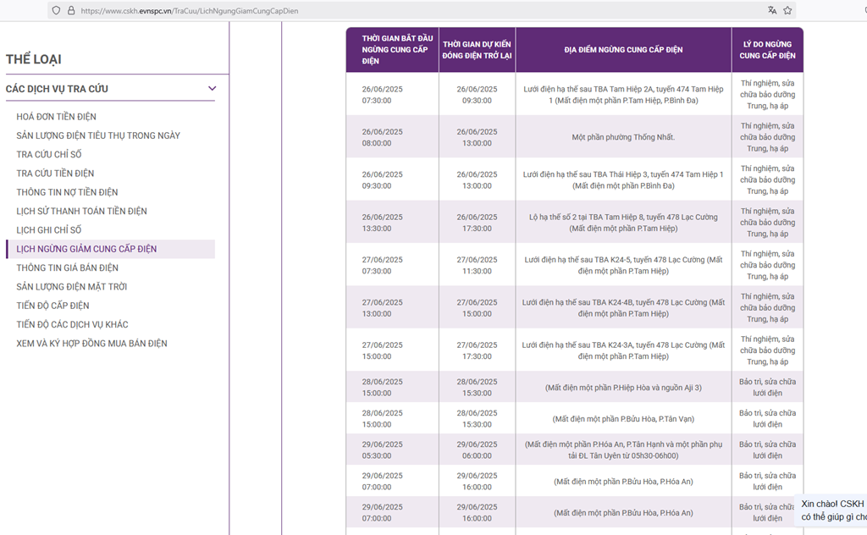Viewport: 867px width, 535px height.
Task: Collapse the CÁC DỊCH VỤ TRA CỨU chevron
Action: pos(212,89)
